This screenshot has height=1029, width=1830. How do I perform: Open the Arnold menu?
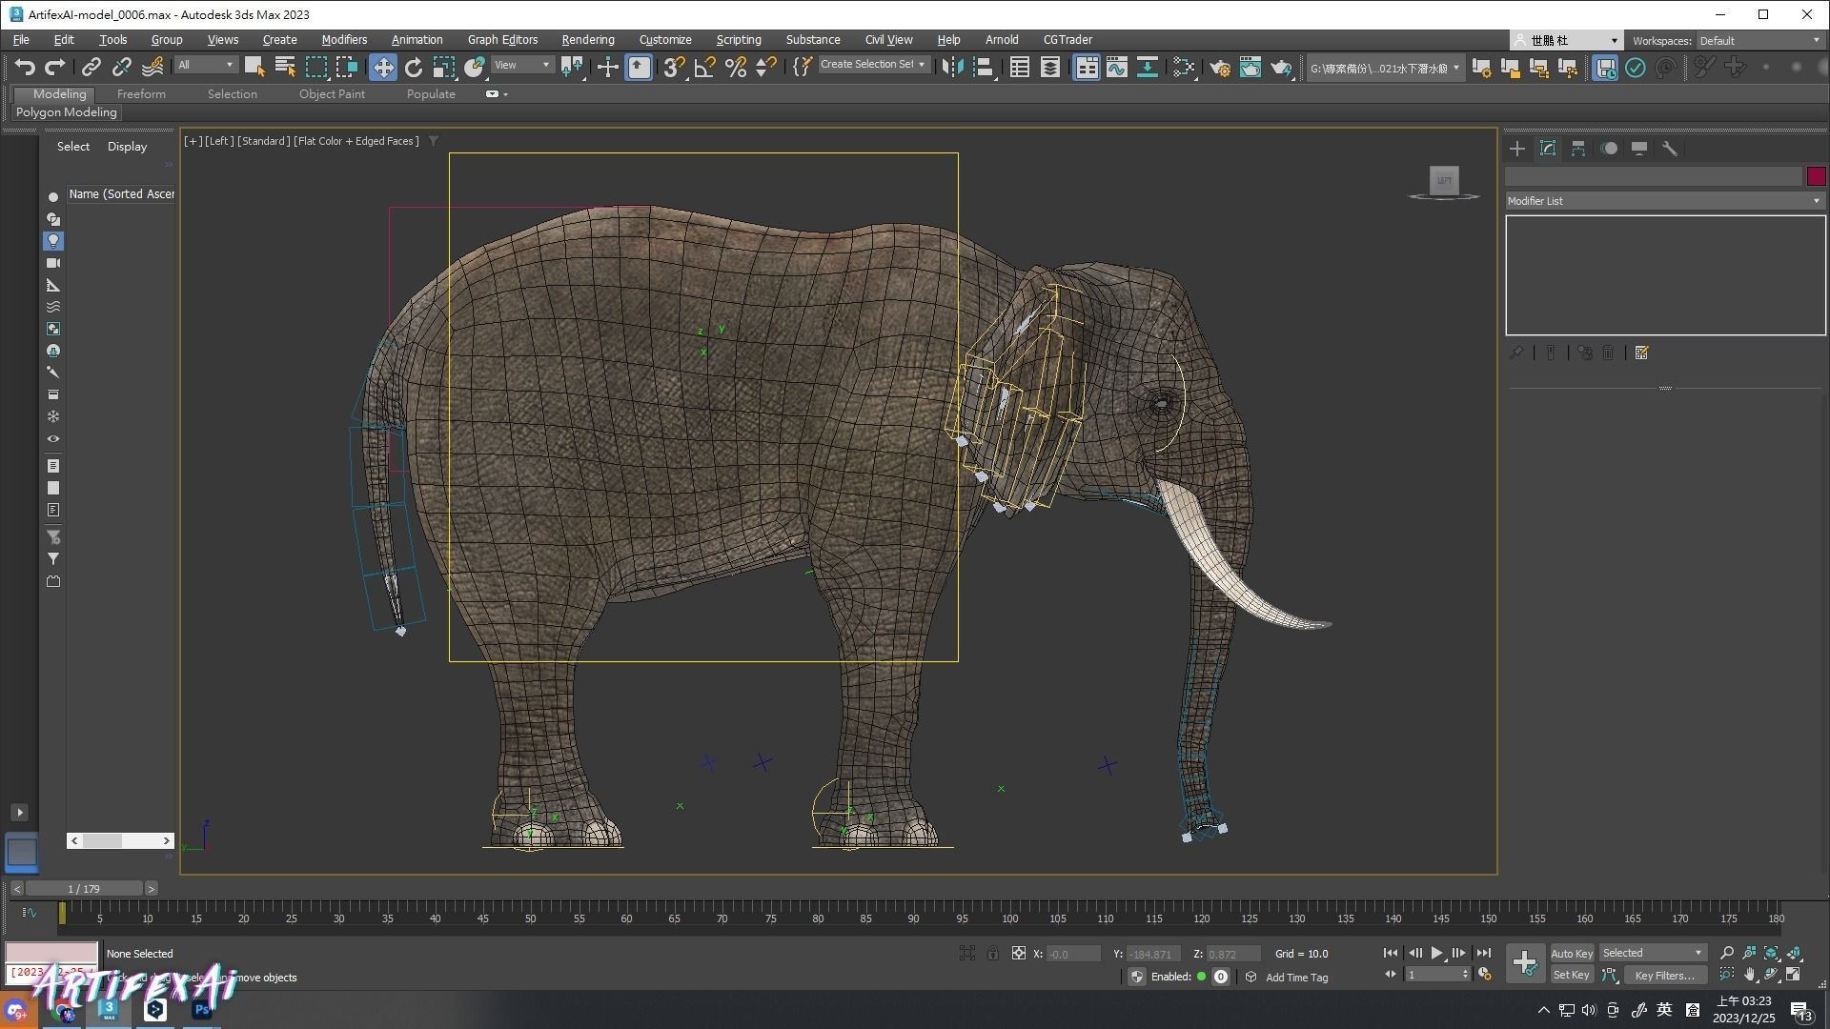point(1002,40)
